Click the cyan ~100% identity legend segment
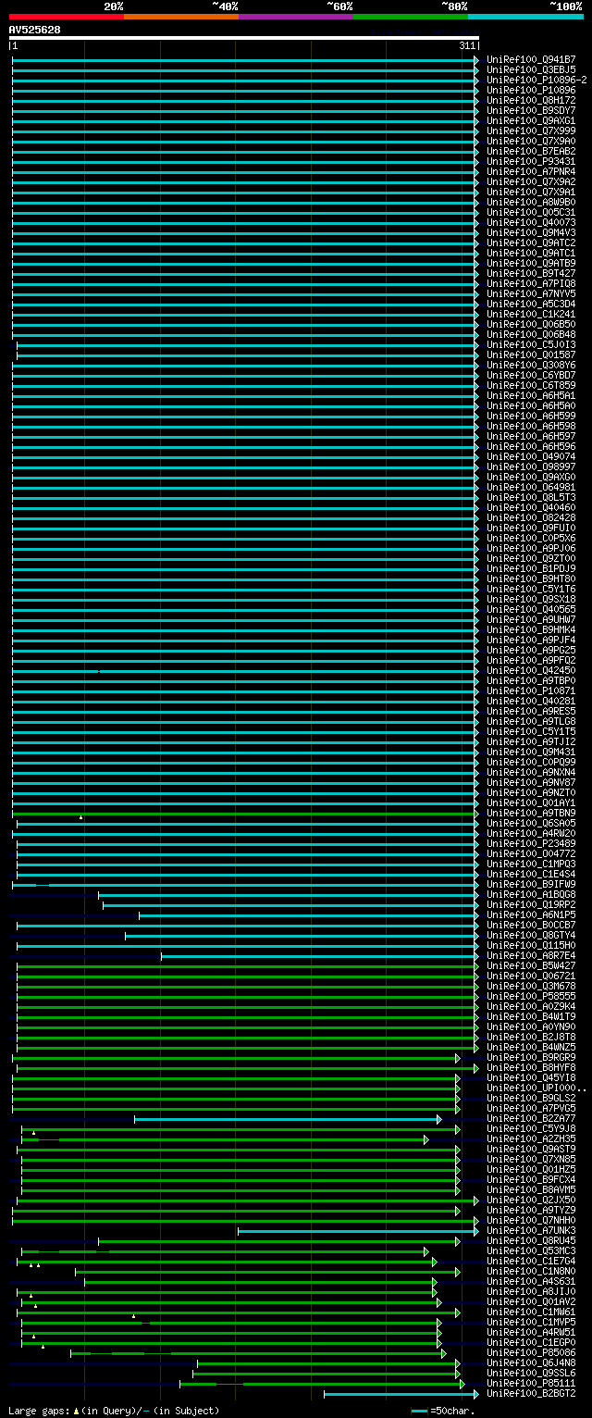 coord(524,17)
